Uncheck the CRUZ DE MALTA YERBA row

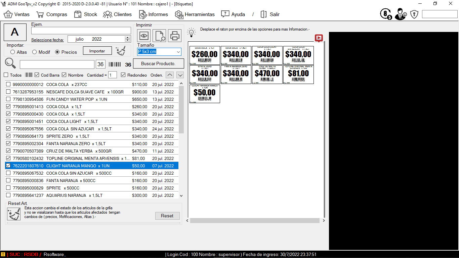[x=8, y=151]
